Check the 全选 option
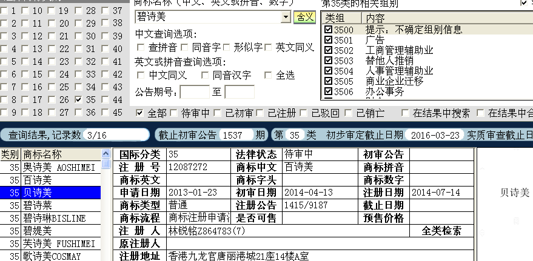This screenshot has height=261, width=533. point(268,75)
